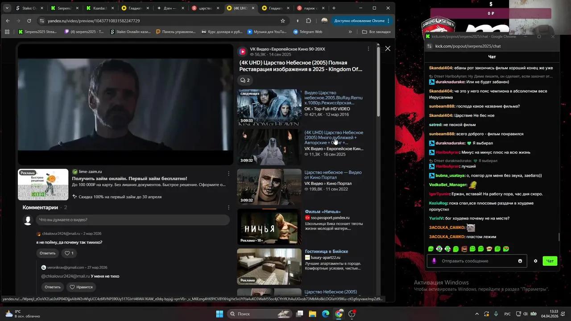Open Kingdom of Heaven BluRay thumbnail
Image resolution: width=571 pixels, height=321 pixels.
click(x=269, y=107)
